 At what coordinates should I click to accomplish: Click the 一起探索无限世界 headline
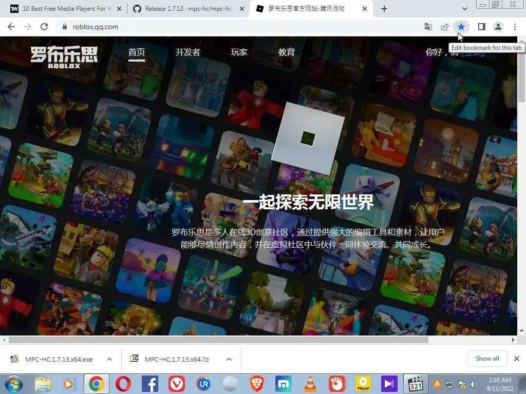(x=308, y=202)
